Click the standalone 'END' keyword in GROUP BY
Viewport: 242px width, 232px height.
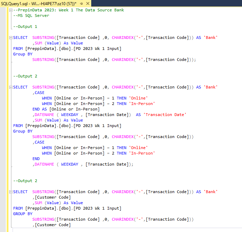pyautogui.click(x=36, y=159)
